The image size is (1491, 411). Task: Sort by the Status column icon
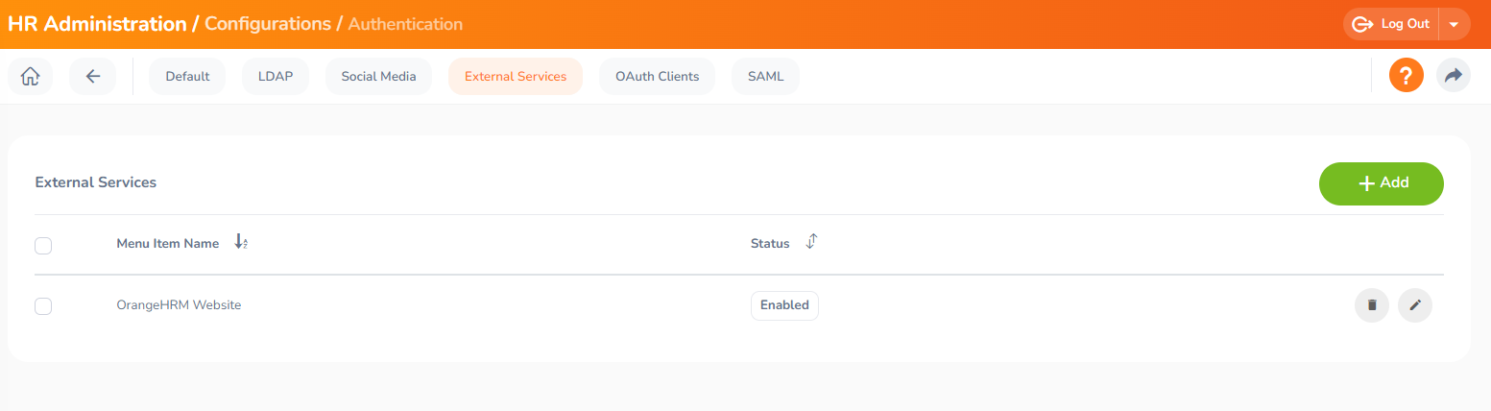[x=810, y=242]
